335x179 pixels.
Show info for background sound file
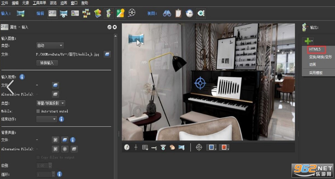73,140
